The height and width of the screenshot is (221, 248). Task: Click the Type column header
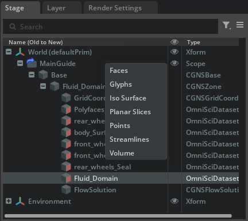click(x=193, y=42)
